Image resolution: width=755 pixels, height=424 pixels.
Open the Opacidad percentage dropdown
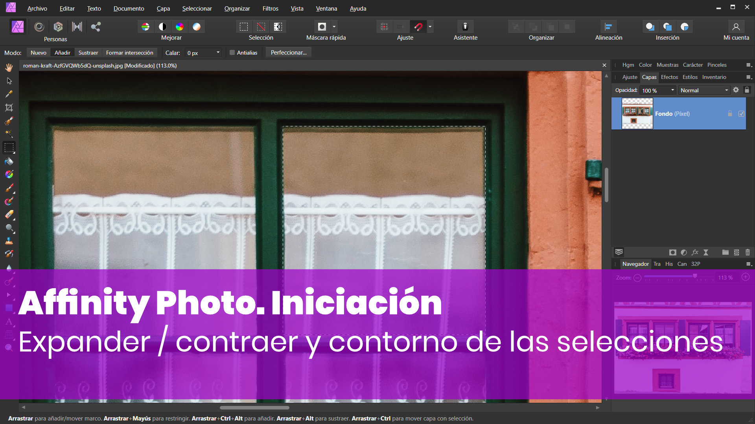click(672, 90)
